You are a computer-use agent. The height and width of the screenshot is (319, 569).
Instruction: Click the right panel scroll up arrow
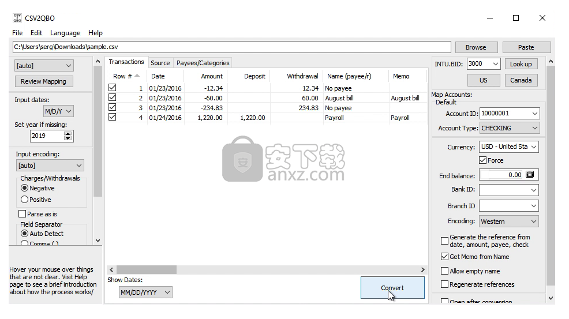551,61
